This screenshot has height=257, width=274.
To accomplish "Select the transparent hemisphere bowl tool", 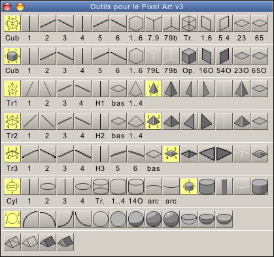I will [189, 219].
